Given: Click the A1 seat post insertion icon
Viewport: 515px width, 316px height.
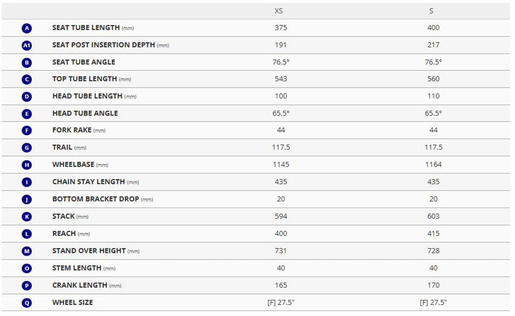Looking at the screenshot, I should click(x=27, y=45).
